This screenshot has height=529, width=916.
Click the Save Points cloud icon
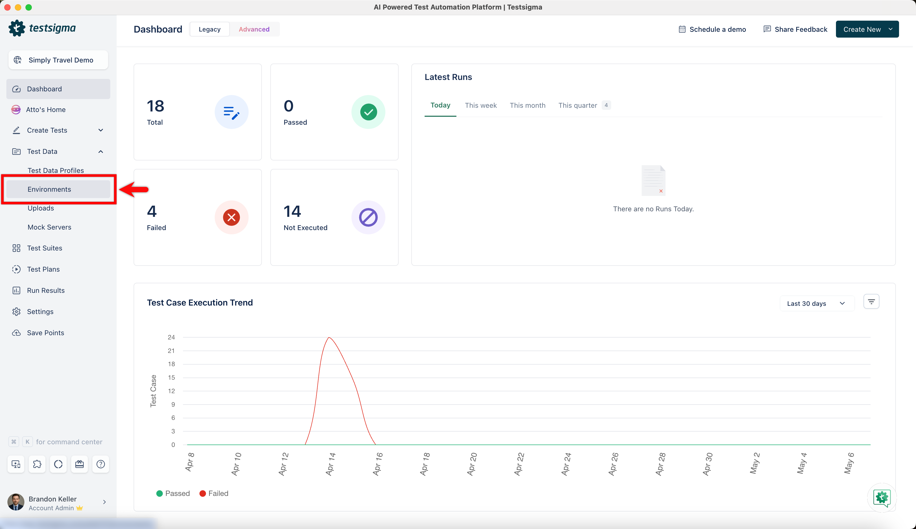coord(16,333)
